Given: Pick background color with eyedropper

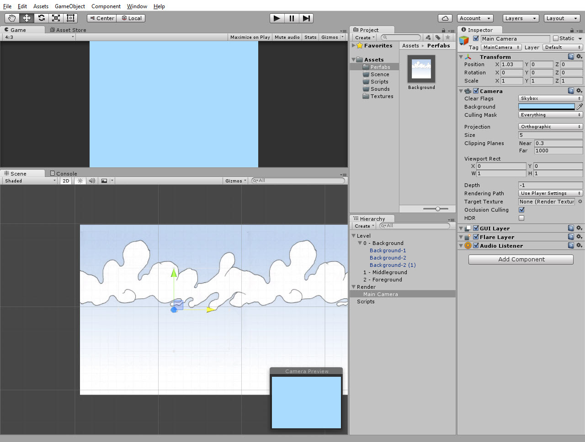Looking at the screenshot, I should (580, 107).
